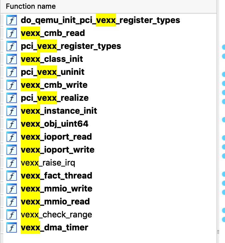This screenshot has width=225, height=243.
Task: Click function icon beside vexx_class_init
Action: tap(12, 59)
